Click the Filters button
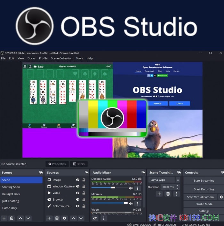Screen dimensions: 224x226 (79, 164)
